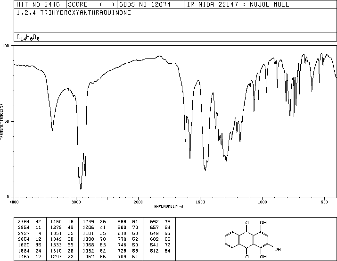337x261 pixels.
Task: Click peak table entry 1249
Action: coord(88,222)
